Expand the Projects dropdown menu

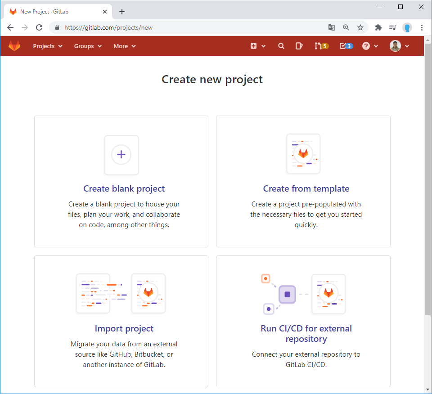click(x=48, y=46)
